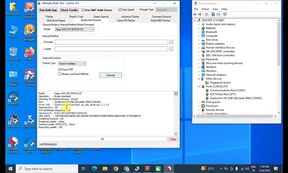Click the Firmware browse button
Screen dimensions: 288x173
coord(171,42)
